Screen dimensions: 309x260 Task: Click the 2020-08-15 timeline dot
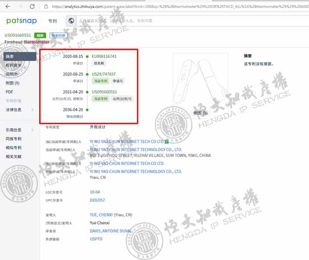(x=87, y=56)
